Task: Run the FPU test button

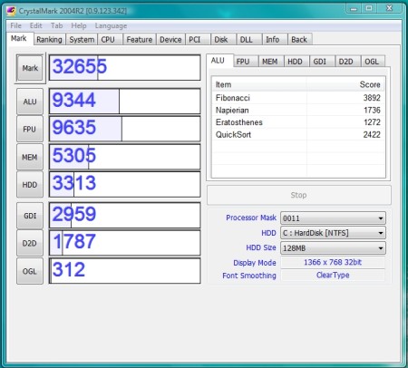Action: 30,129
